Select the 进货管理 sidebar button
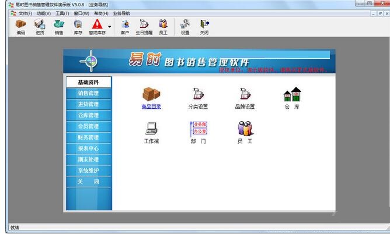The image size is (390, 234). 89,104
